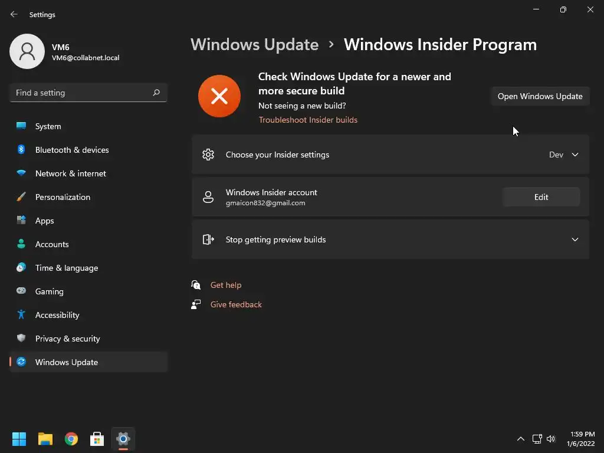The height and width of the screenshot is (453, 604).
Task: Open Accessibility settings
Action: 88,315
